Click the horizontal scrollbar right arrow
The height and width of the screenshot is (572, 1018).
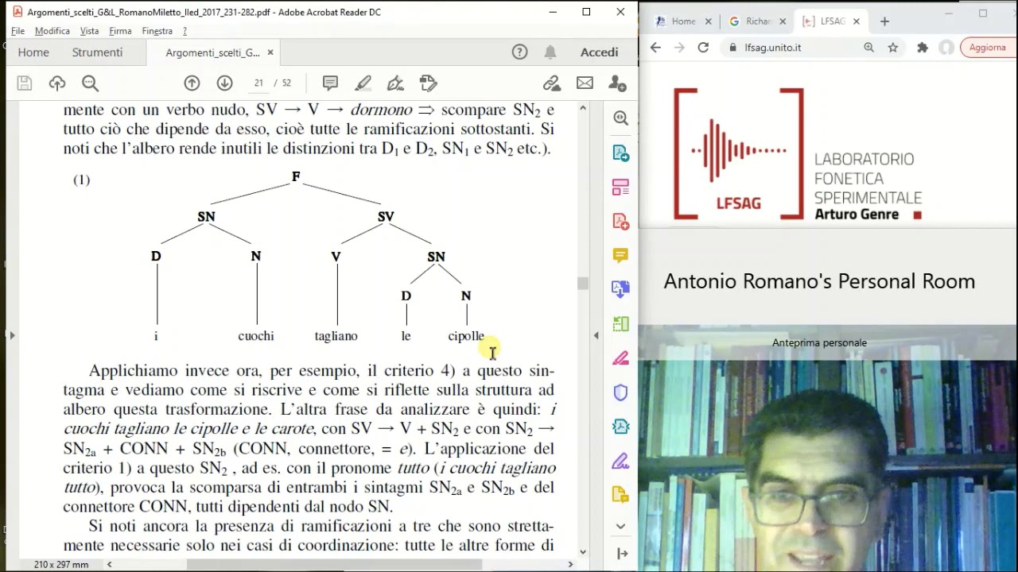570,564
